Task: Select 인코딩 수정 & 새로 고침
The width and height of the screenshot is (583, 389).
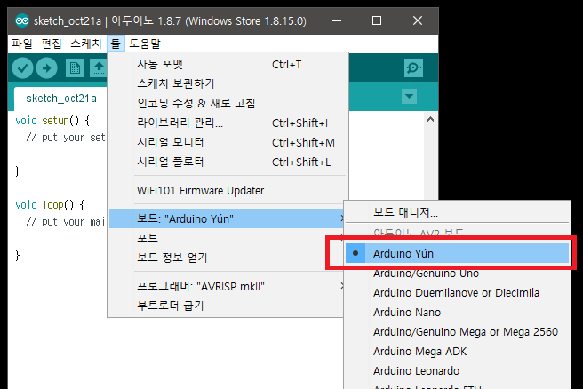Action: (228, 103)
